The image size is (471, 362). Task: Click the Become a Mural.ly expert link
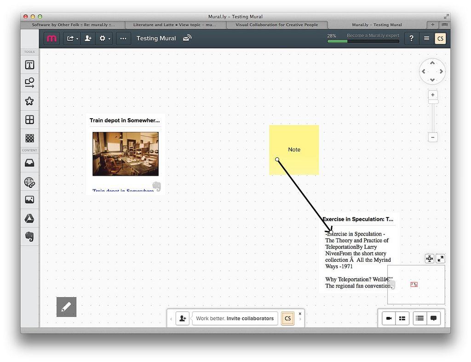[373, 35]
